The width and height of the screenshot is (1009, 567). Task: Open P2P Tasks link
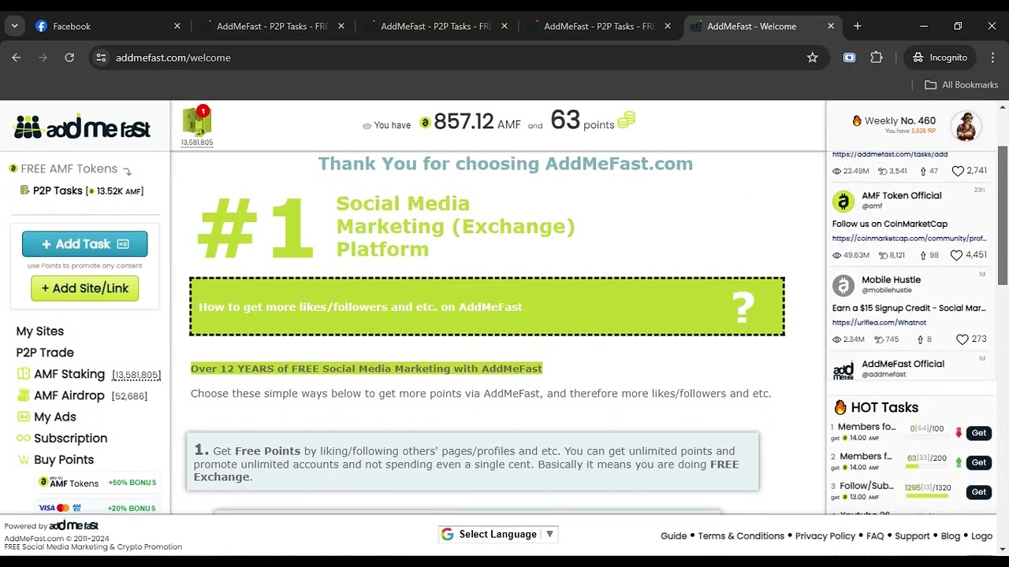[58, 191]
